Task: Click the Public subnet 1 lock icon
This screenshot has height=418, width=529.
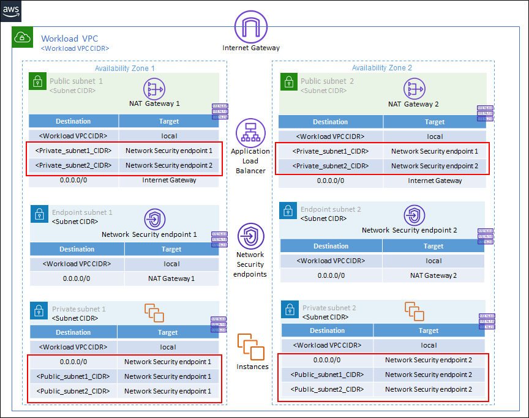Action: click(x=38, y=81)
